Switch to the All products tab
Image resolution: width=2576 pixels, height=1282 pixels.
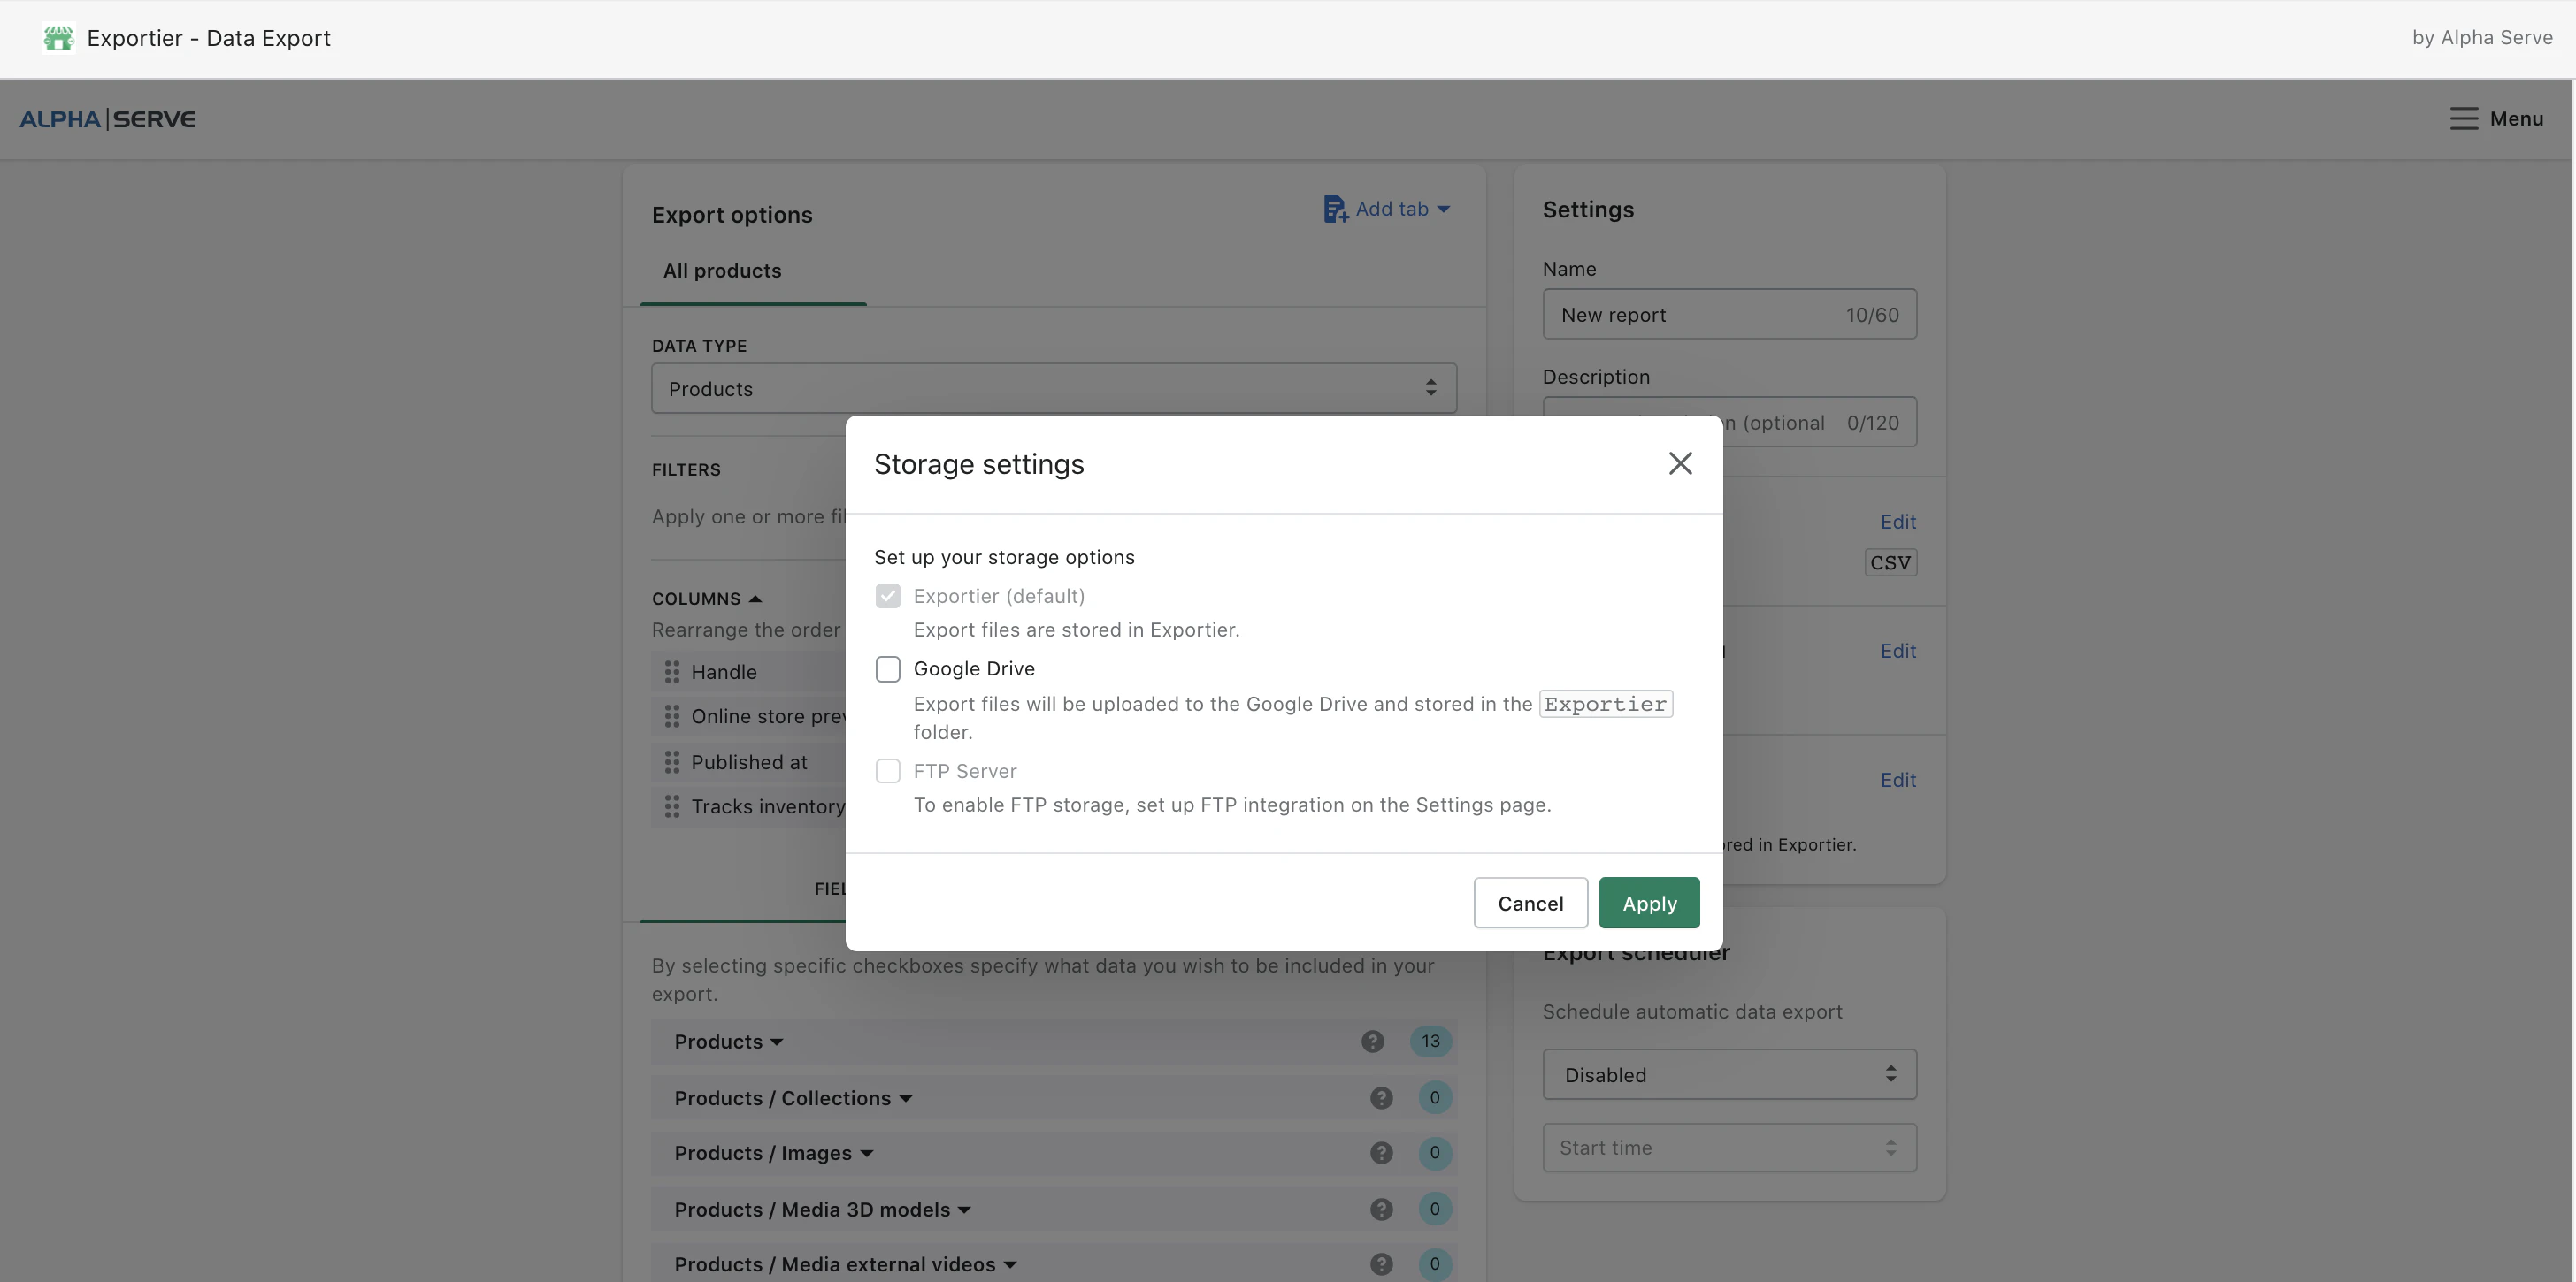pyautogui.click(x=722, y=271)
